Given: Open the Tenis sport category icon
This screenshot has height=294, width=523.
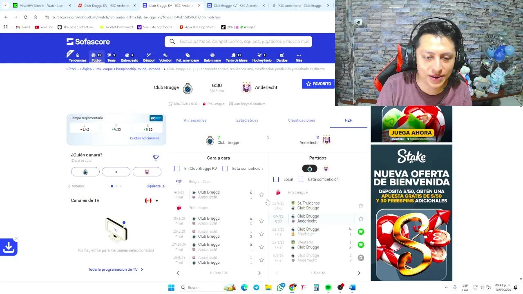Looking at the screenshot, I should coord(111,57).
